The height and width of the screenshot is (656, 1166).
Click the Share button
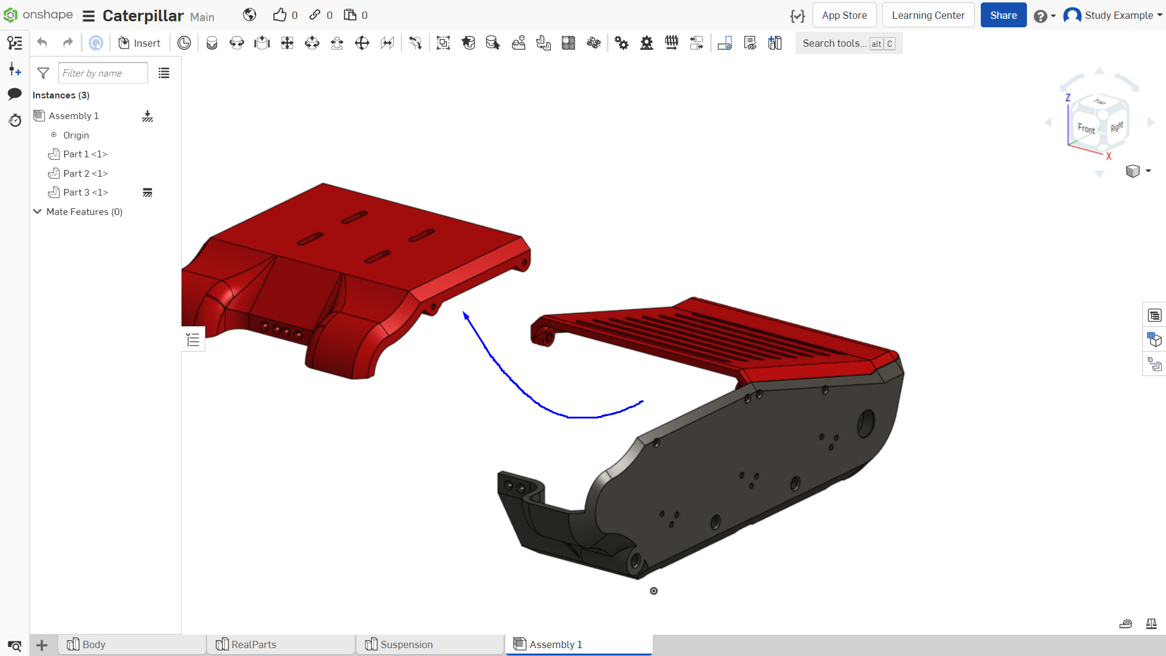(1003, 15)
